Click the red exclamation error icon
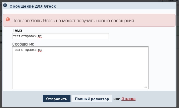The image size is (179, 108). click(x=8, y=19)
